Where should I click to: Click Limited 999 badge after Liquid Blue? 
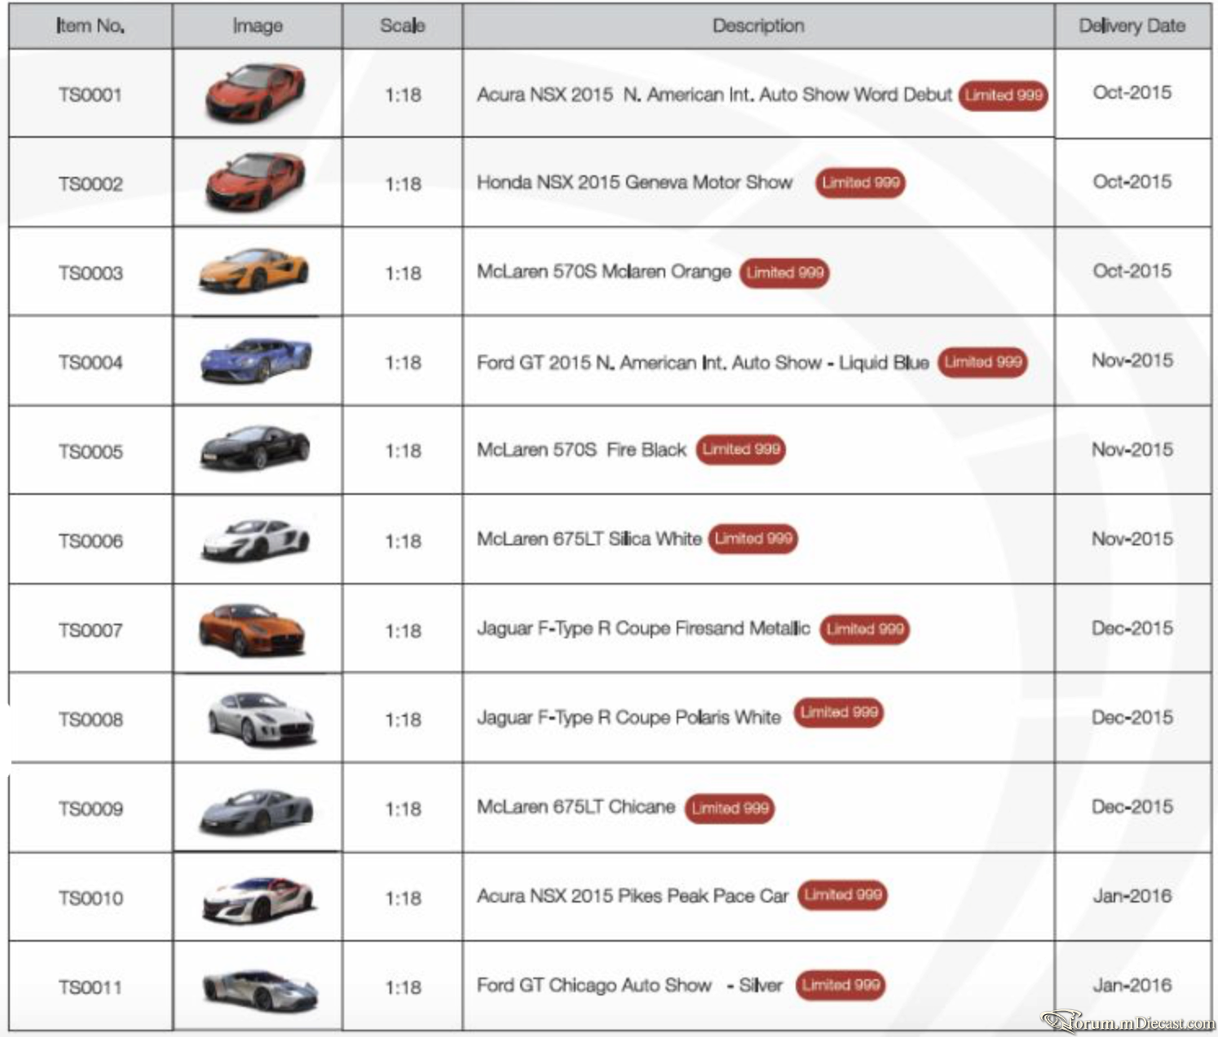pyautogui.click(x=982, y=362)
